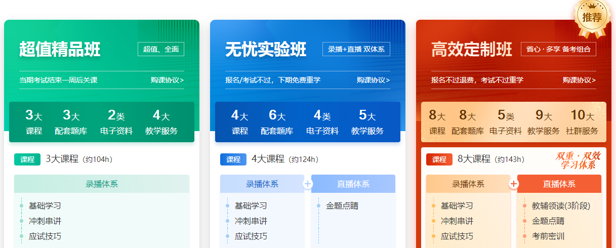Click 10大 社群服务 stat in 高效定制班
This screenshot has width=616, height=248.
pyautogui.click(x=582, y=122)
